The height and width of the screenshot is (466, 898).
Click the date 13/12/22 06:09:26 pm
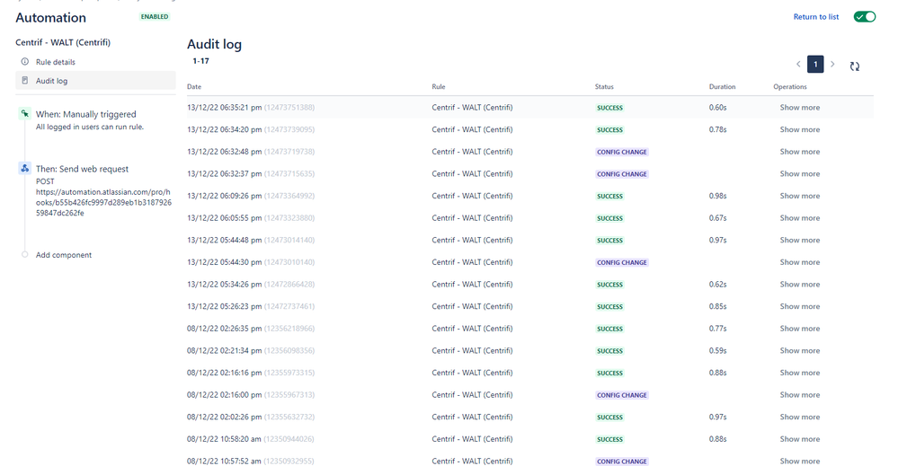[224, 196]
